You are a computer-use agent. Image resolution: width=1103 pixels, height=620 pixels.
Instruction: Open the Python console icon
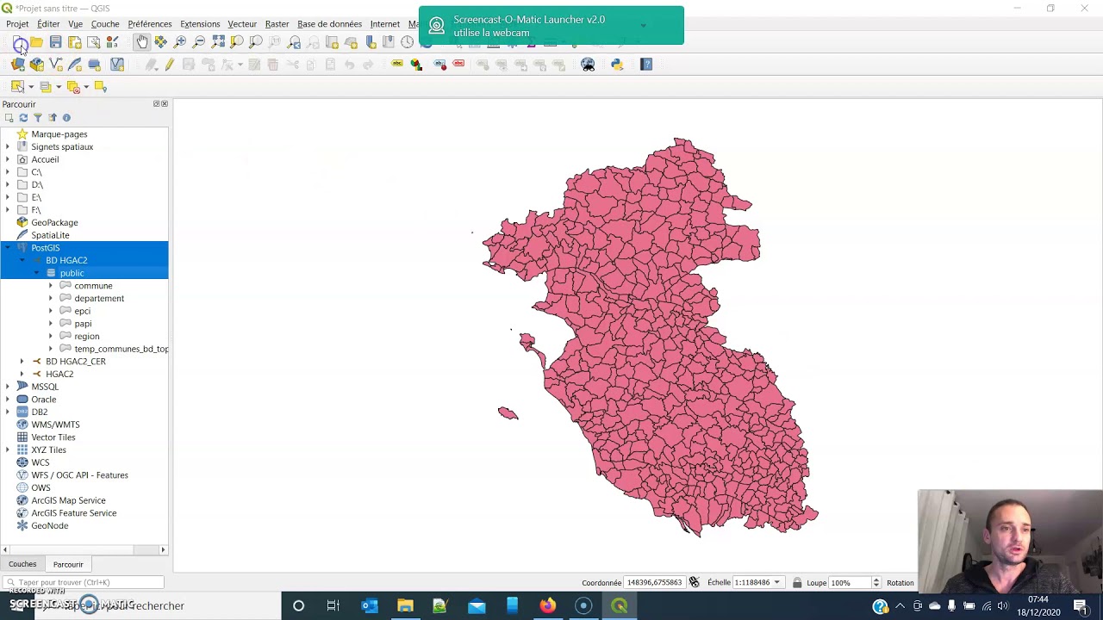pos(617,65)
